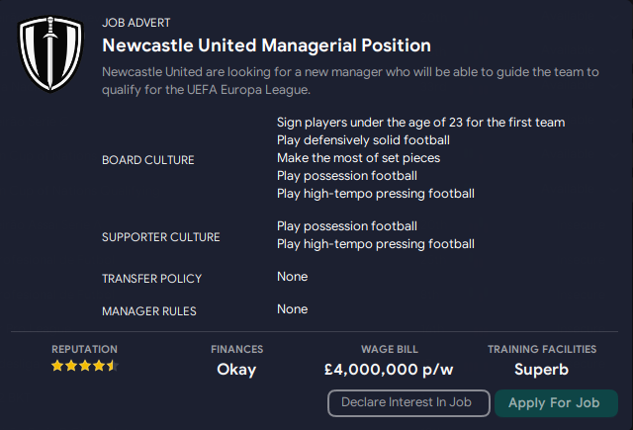This screenshot has width=633, height=430.
Task: Click 'Sign players under the age of 23' line
Action: [x=420, y=123]
